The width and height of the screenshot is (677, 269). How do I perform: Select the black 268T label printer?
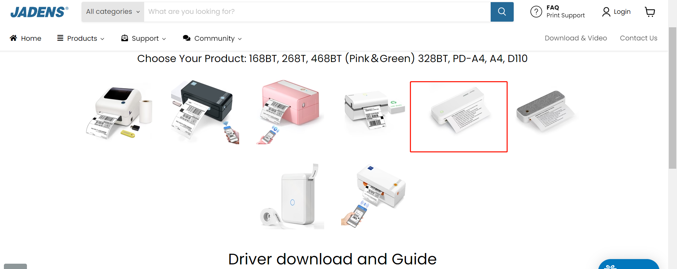[205, 111]
